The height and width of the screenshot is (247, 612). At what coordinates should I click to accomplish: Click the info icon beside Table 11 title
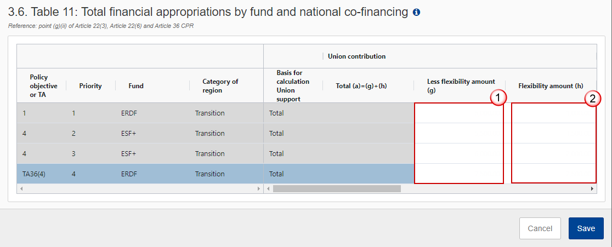[416, 13]
